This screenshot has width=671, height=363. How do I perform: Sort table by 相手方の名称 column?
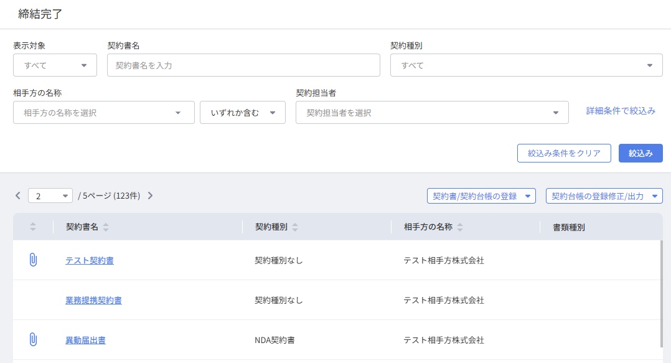tap(460, 227)
